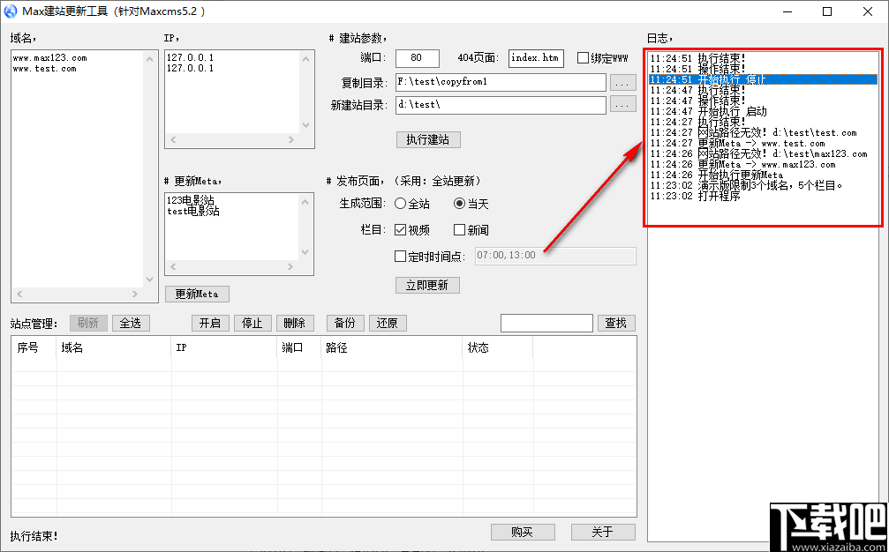Click the application logo in the title bar
The image size is (889, 552).
point(10,11)
